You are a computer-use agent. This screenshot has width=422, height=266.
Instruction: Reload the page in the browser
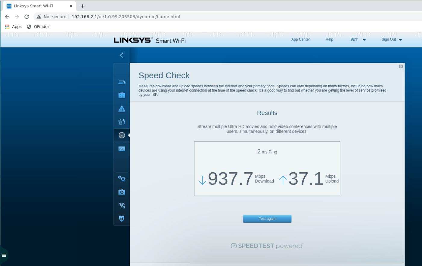[x=27, y=17]
